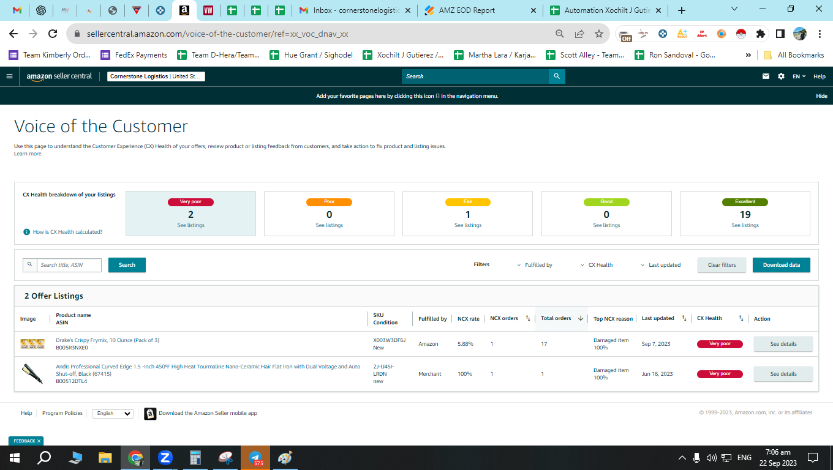Show hidden system tray icons
Viewport: 833px width, 470px height.
[682, 457]
